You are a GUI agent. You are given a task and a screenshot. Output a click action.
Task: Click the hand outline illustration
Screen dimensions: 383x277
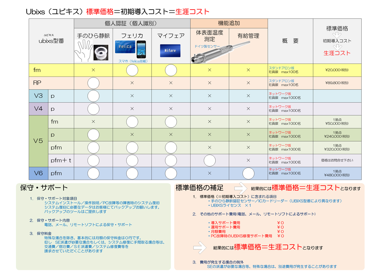(84, 51)
